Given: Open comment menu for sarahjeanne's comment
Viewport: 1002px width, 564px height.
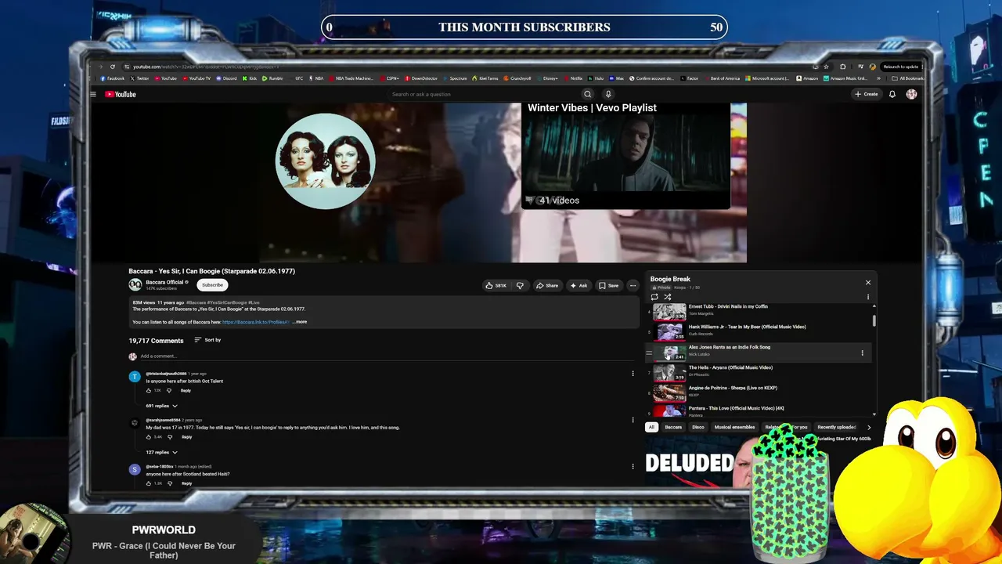Looking at the screenshot, I should [633, 420].
